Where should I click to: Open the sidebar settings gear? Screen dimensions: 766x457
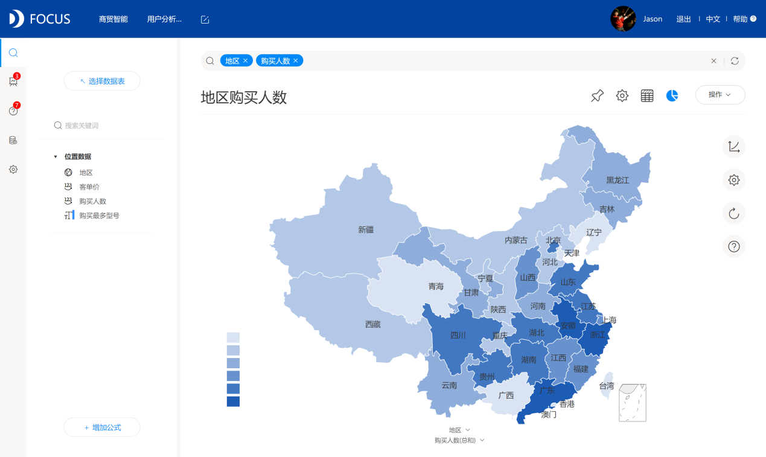click(x=13, y=170)
